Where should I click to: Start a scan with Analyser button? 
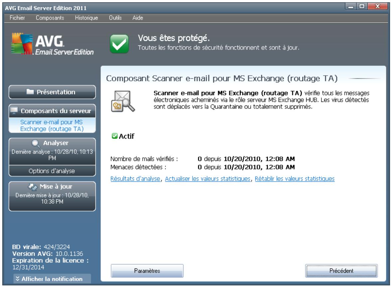click(52, 151)
